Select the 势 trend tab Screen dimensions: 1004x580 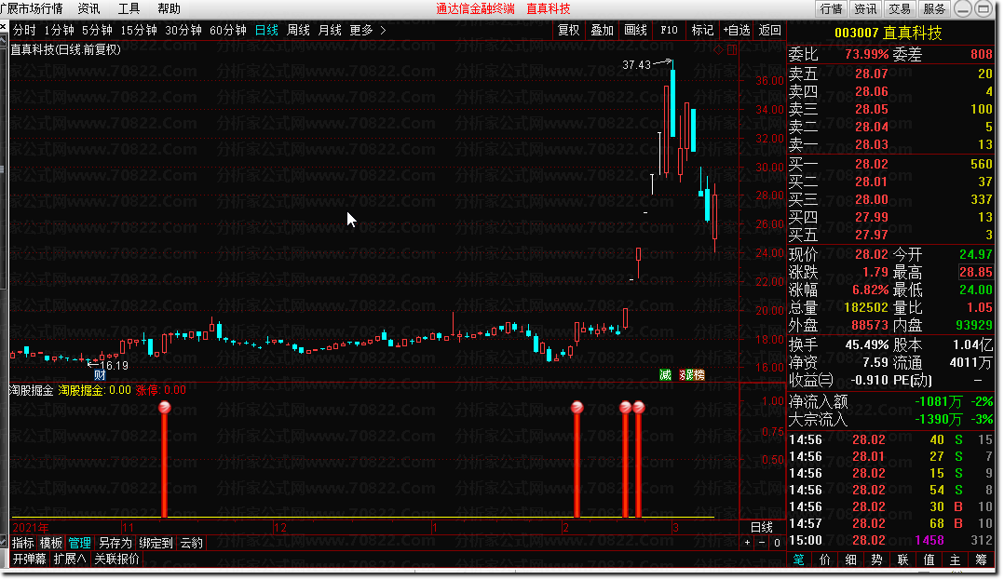coord(876,560)
